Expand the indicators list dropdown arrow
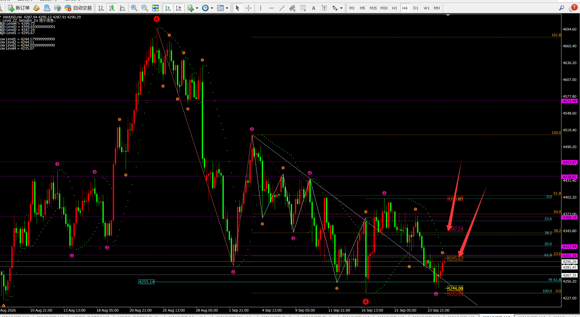 click(197, 8)
